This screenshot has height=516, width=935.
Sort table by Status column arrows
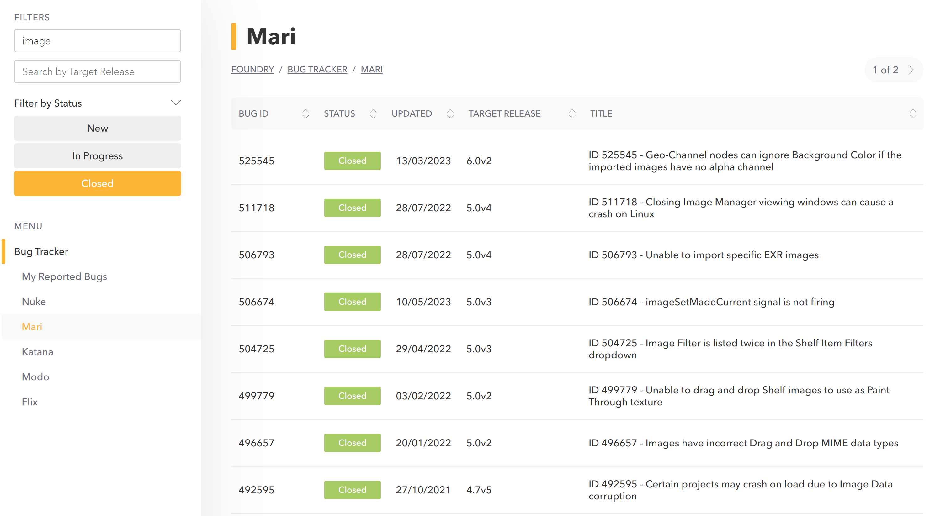coord(373,113)
